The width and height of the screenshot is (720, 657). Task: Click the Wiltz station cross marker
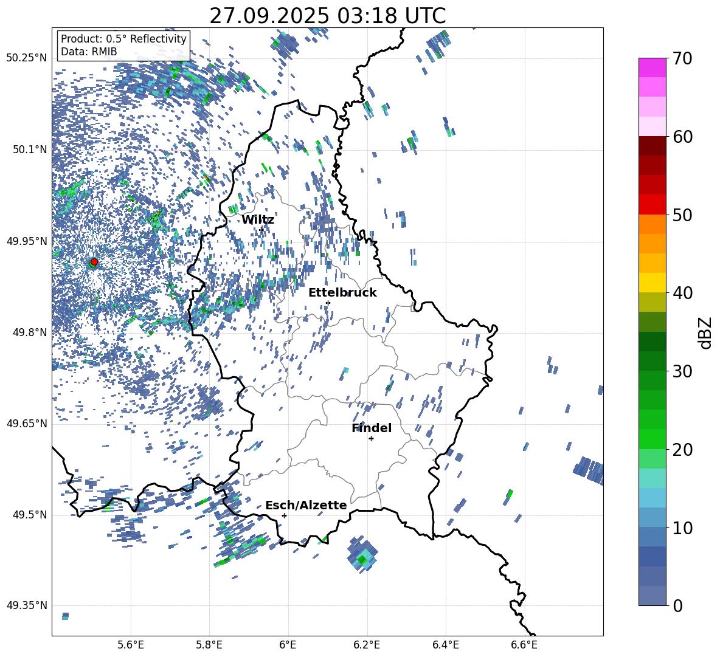261,230
